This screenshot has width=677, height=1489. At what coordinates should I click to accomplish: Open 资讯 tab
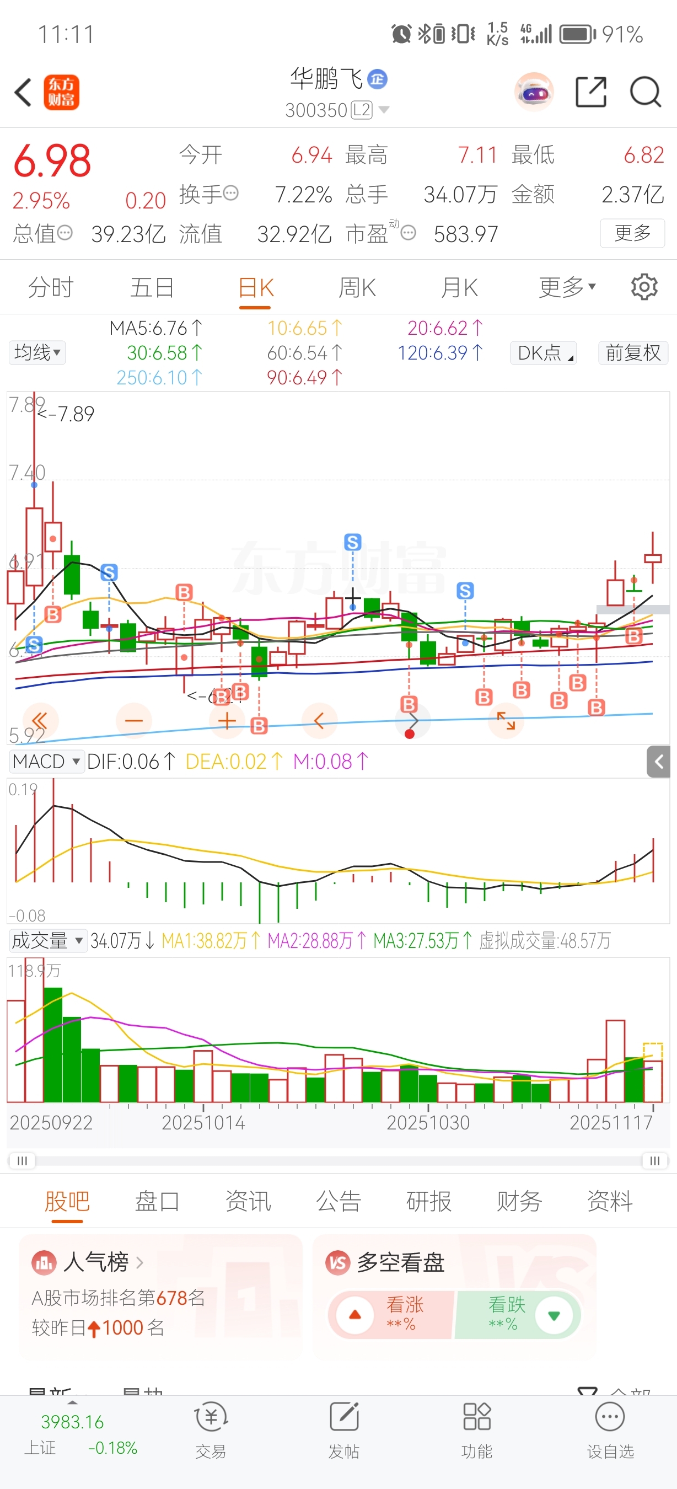[248, 1201]
